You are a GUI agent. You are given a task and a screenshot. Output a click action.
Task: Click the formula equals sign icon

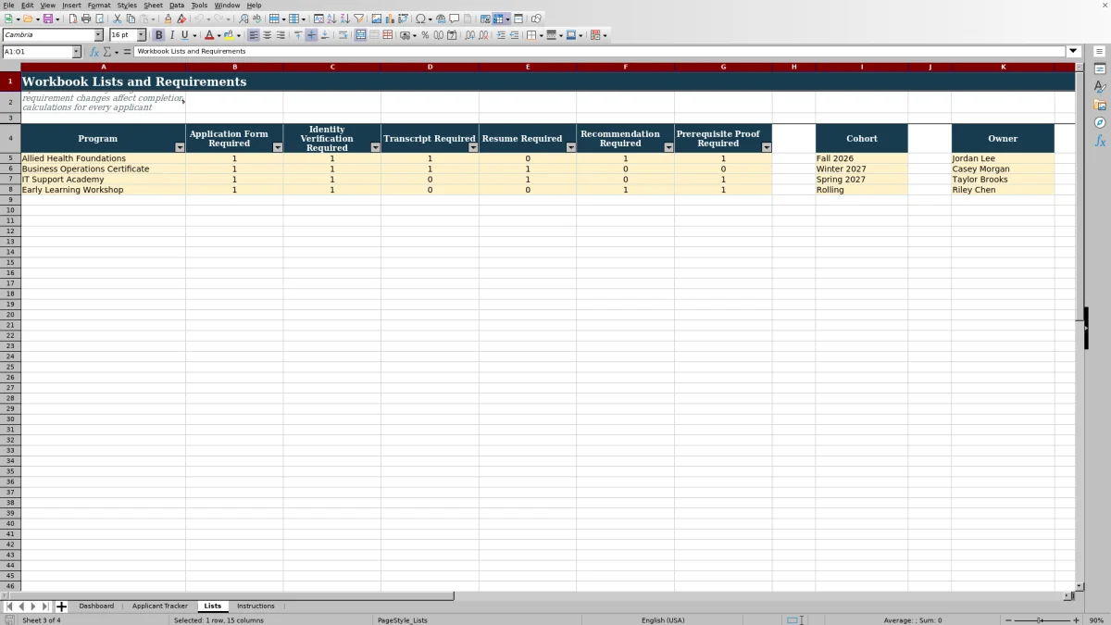click(127, 52)
